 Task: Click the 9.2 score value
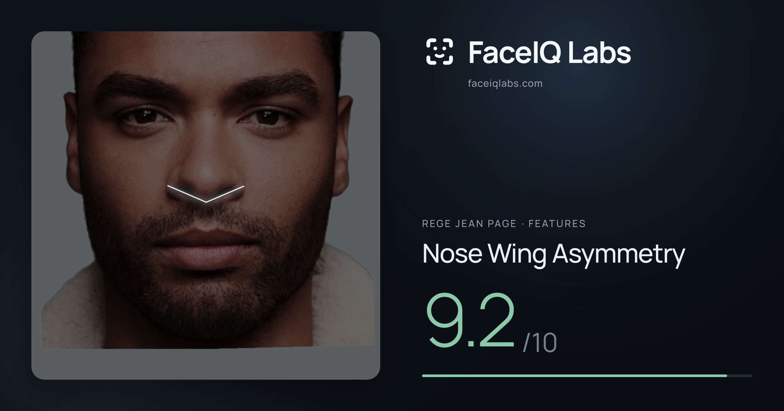click(471, 320)
